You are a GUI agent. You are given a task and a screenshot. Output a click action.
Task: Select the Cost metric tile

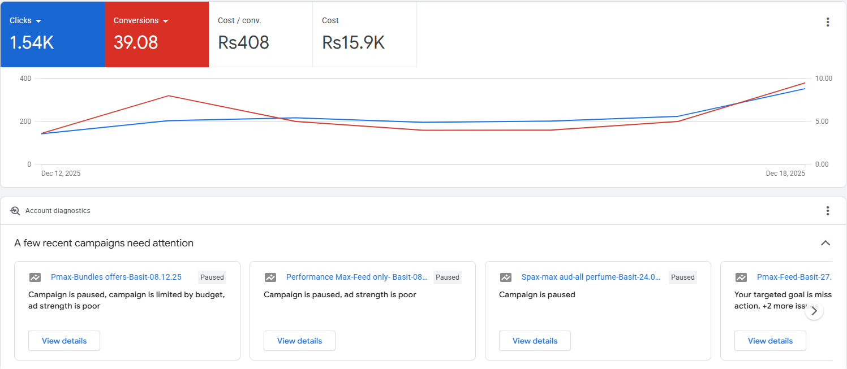click(364, 34)
